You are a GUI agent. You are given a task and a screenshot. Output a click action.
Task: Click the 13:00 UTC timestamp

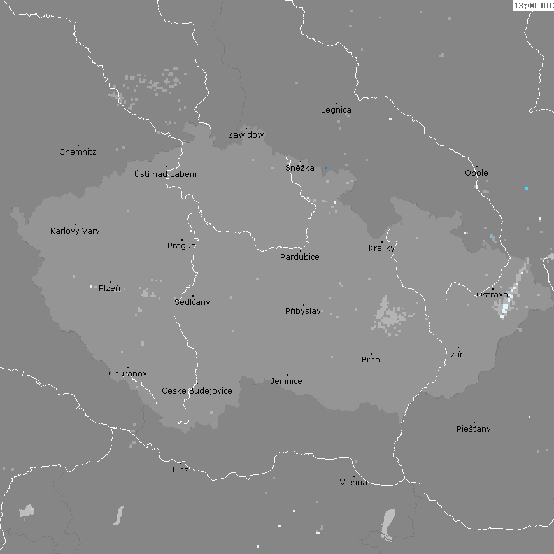[x=533, y=6]
